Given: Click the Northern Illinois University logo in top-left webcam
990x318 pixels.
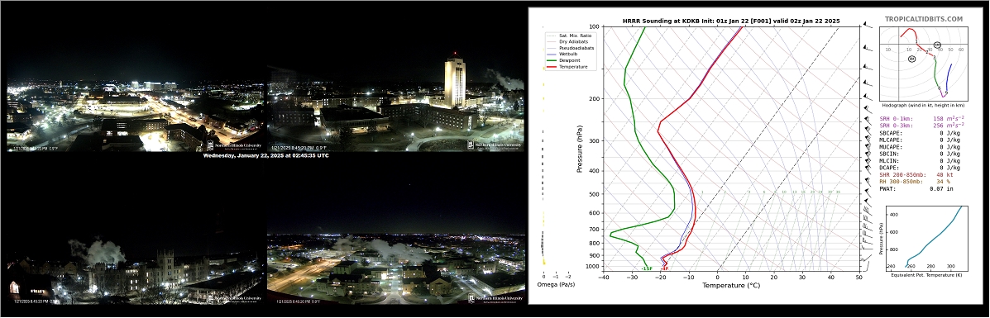Looking at the screenshot, I should tap(233, 145).
